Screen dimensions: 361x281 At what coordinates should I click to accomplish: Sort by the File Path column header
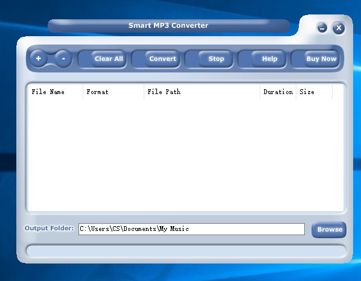click(x=202, y=92)
